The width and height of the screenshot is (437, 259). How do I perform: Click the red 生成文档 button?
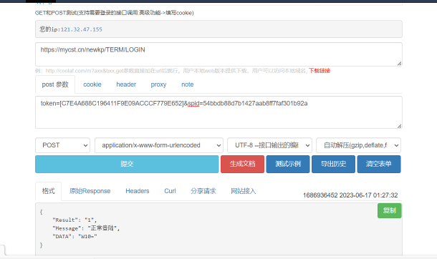click(242, 164)
